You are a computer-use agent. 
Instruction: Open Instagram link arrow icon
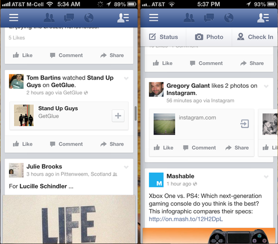(245, 123)
